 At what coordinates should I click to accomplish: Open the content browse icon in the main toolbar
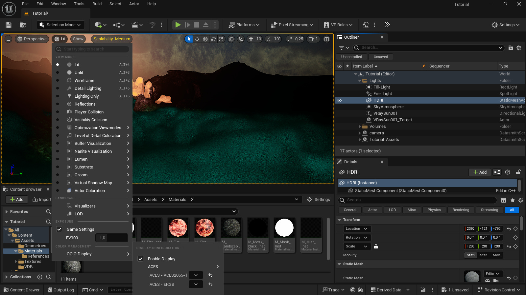(x=23, y=25)
